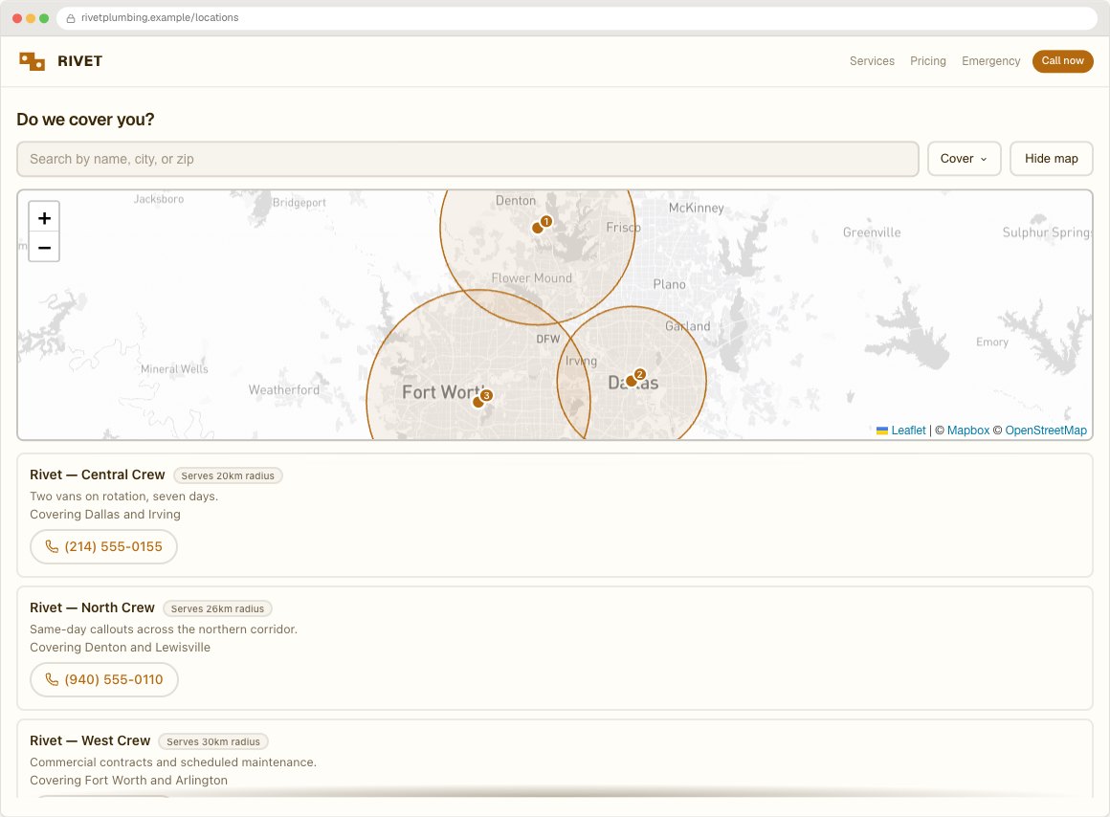Click the Greenville label on the map
Image resolution: width=1110 pixels, height=817 pixels.
coord(872,232)
